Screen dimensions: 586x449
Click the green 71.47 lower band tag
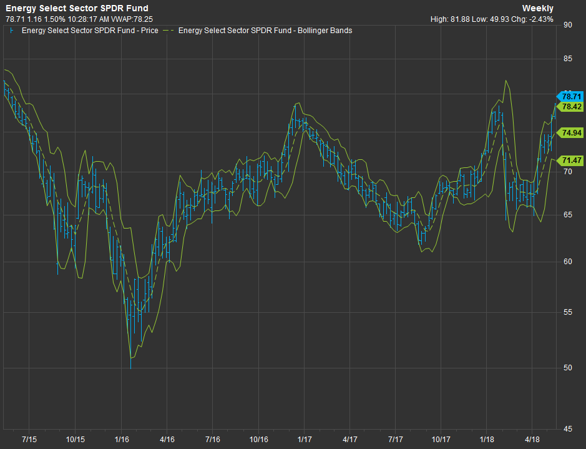pos(570,160)
